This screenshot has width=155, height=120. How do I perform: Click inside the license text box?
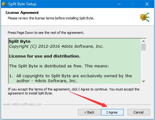75,61
